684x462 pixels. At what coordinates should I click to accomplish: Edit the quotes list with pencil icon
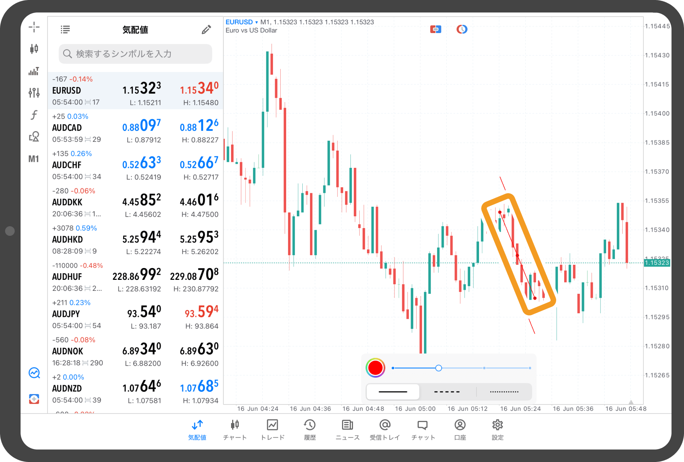tap(206, 30)
